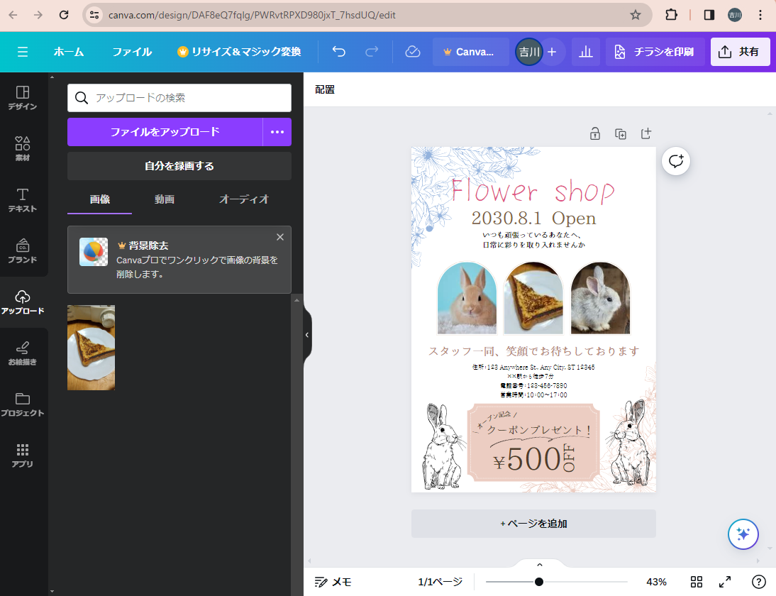The height and width of the screenshot is (596, 776).
Task: Open the analytics bar chart icon
Action: point(586,52)
